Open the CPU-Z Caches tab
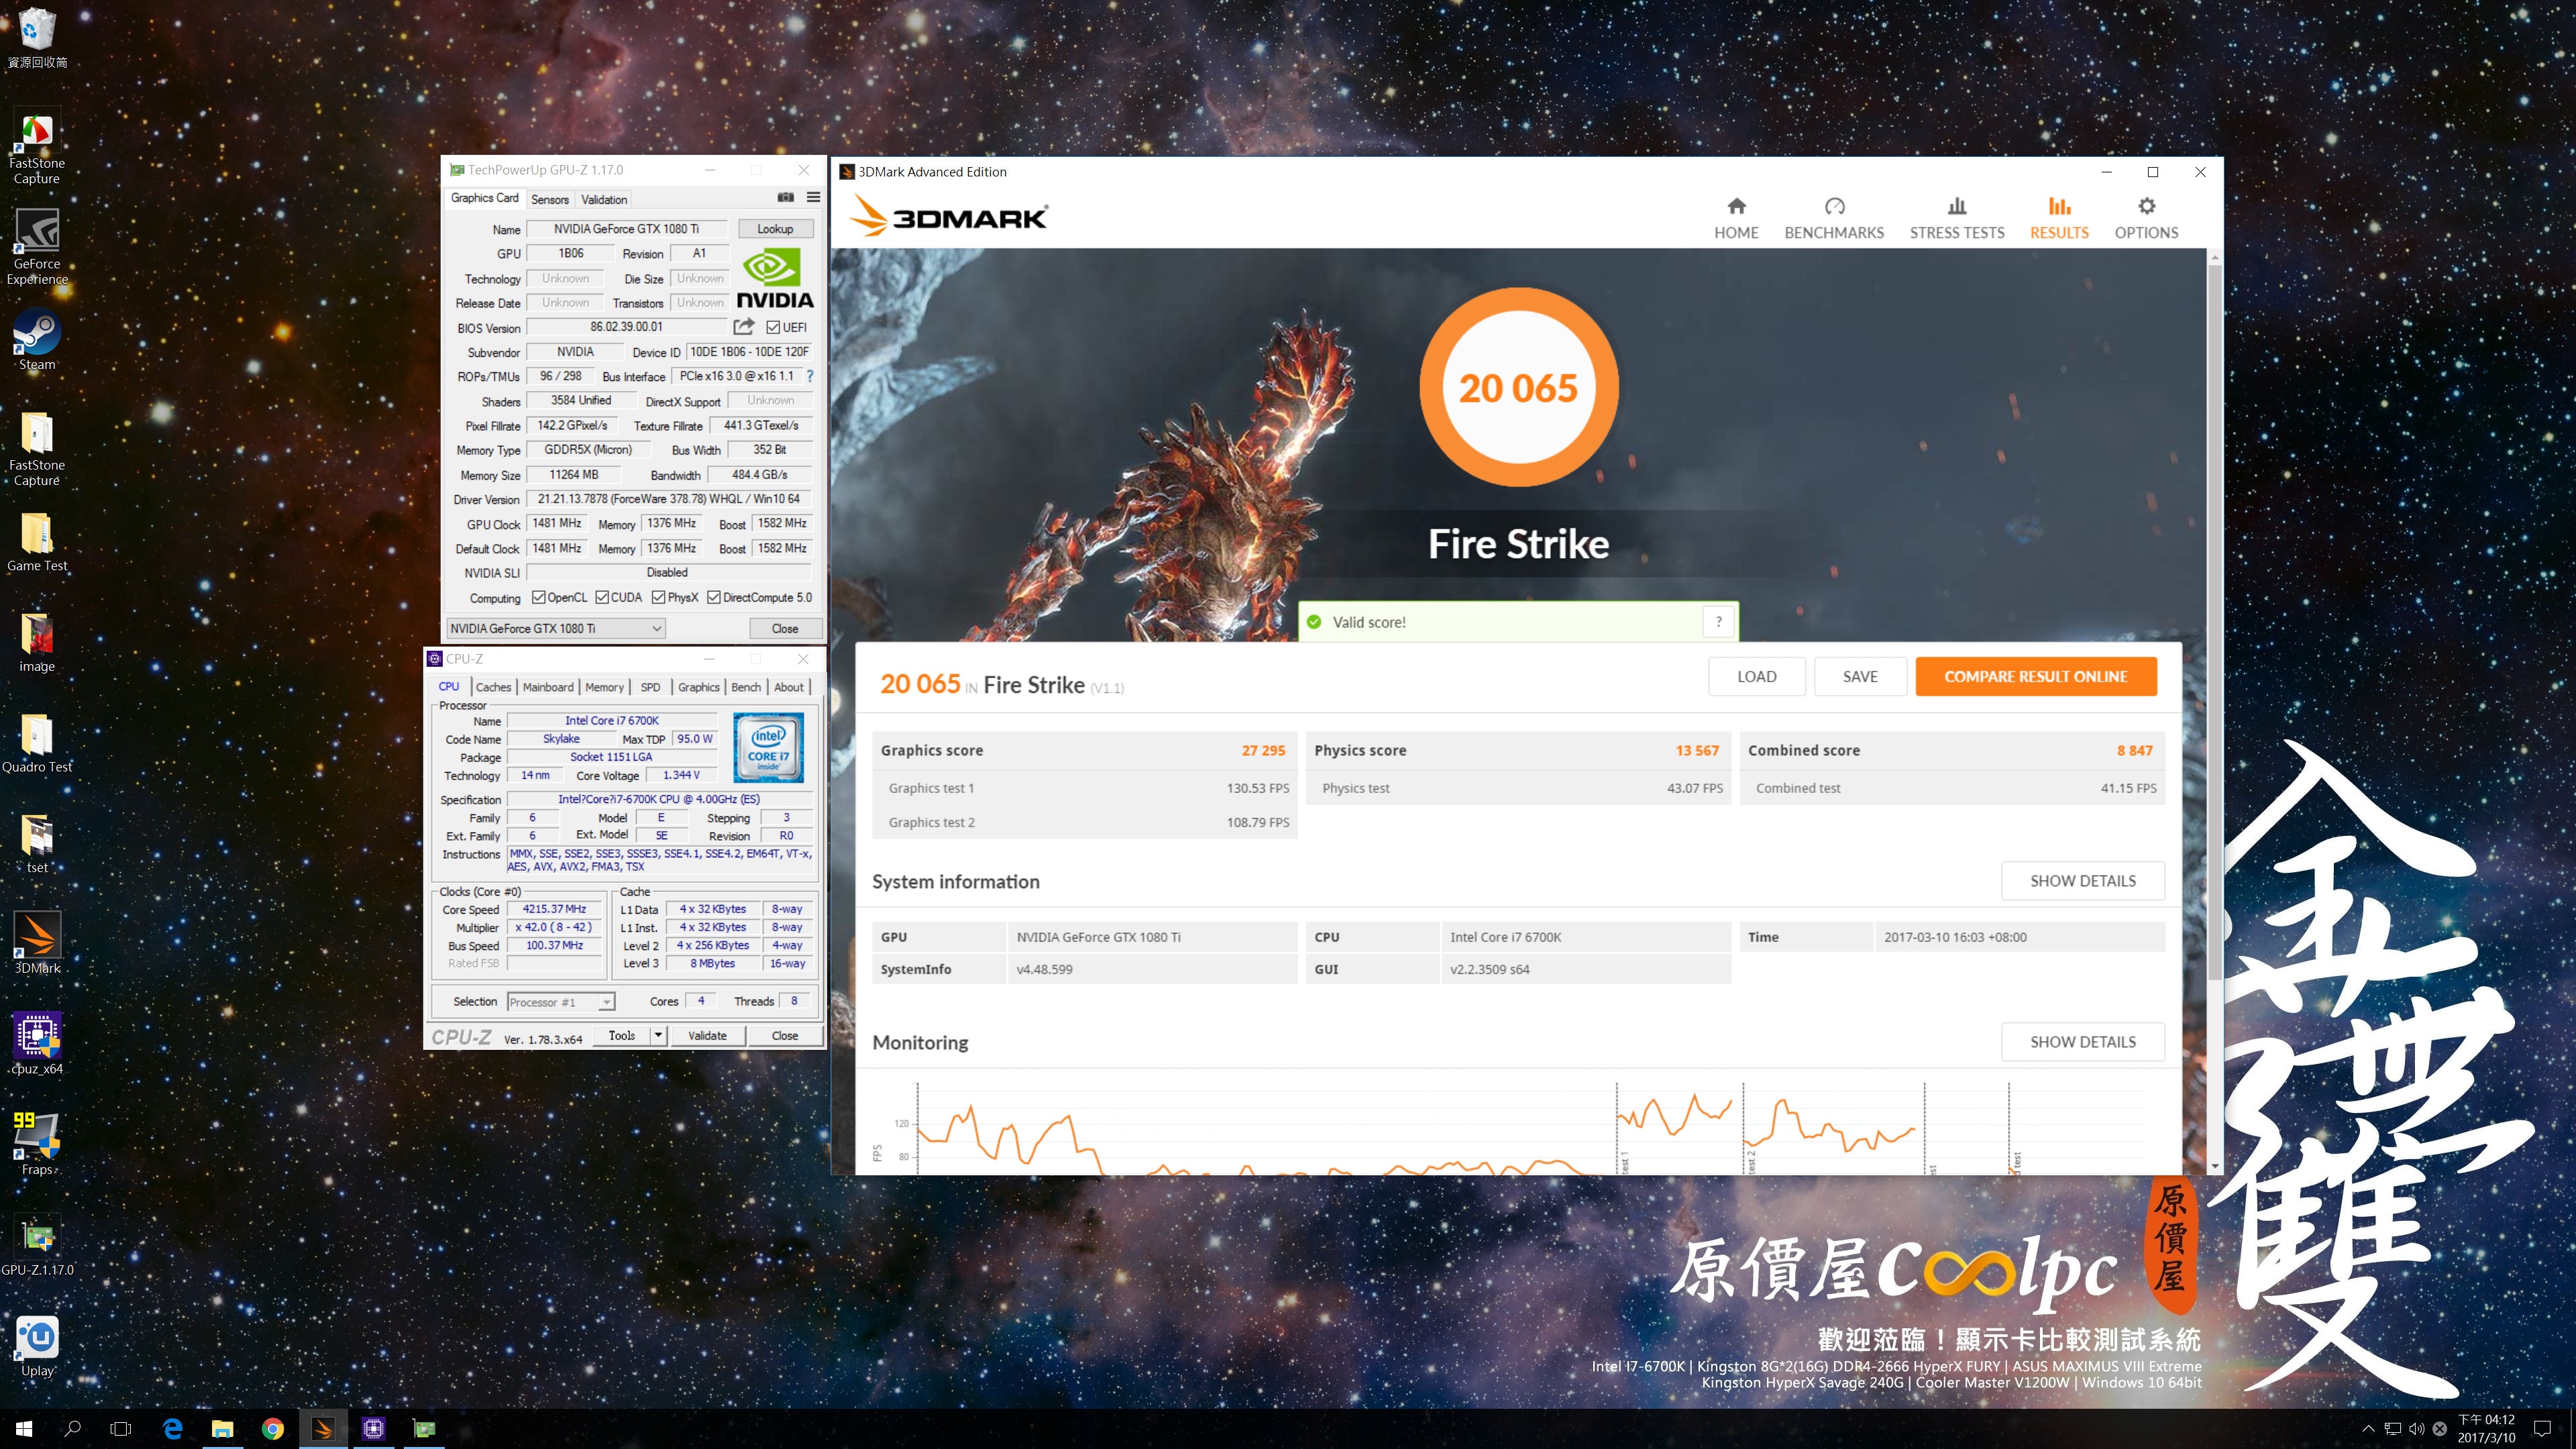The image size is (2576, 1449). (x=493, y=687)
